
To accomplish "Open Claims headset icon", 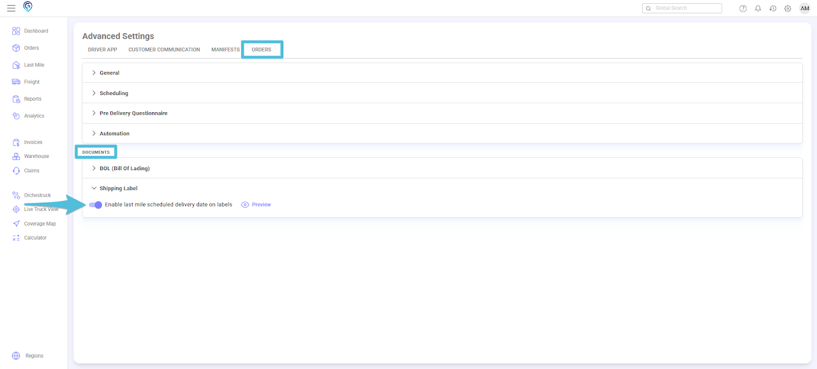I will pos(16,171).
